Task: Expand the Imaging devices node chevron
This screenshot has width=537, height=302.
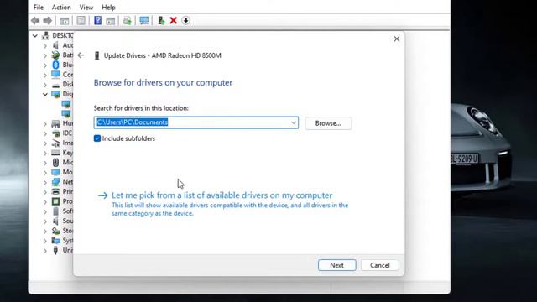Action: pyautogui.click(x=45, y=143)
